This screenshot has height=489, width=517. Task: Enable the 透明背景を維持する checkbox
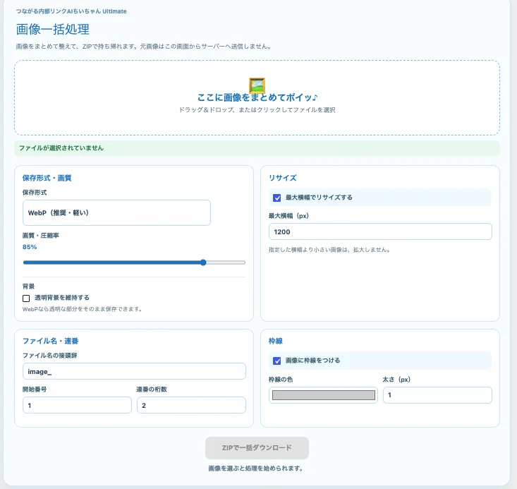click(x=26, y=298)
